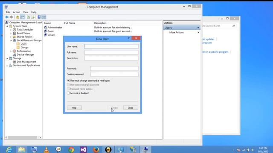This screenshot has width=273, height=153.
Task: Open the View menu
Action: tap(26, 12)
